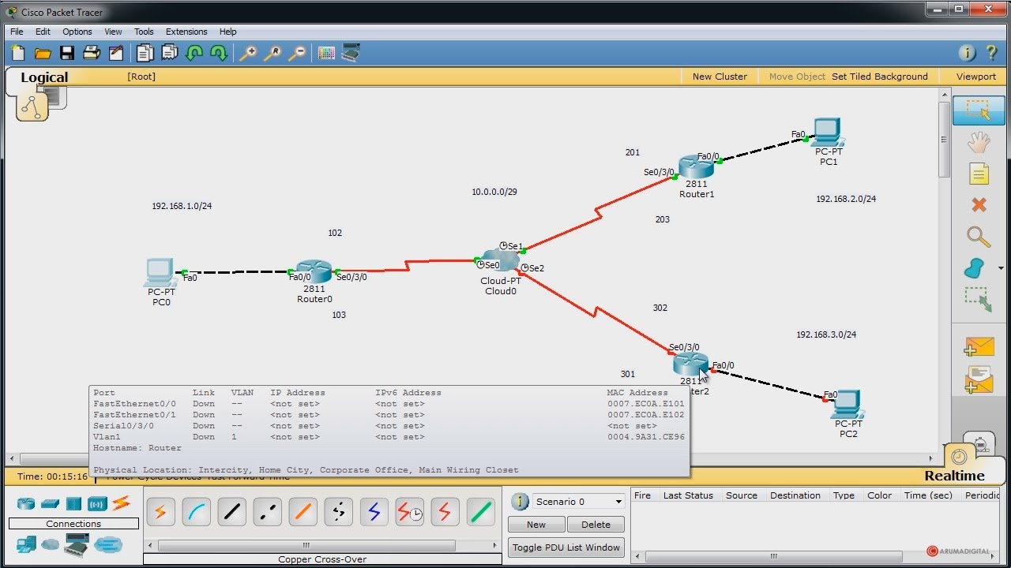Add a simple PDU envelope

979,346
